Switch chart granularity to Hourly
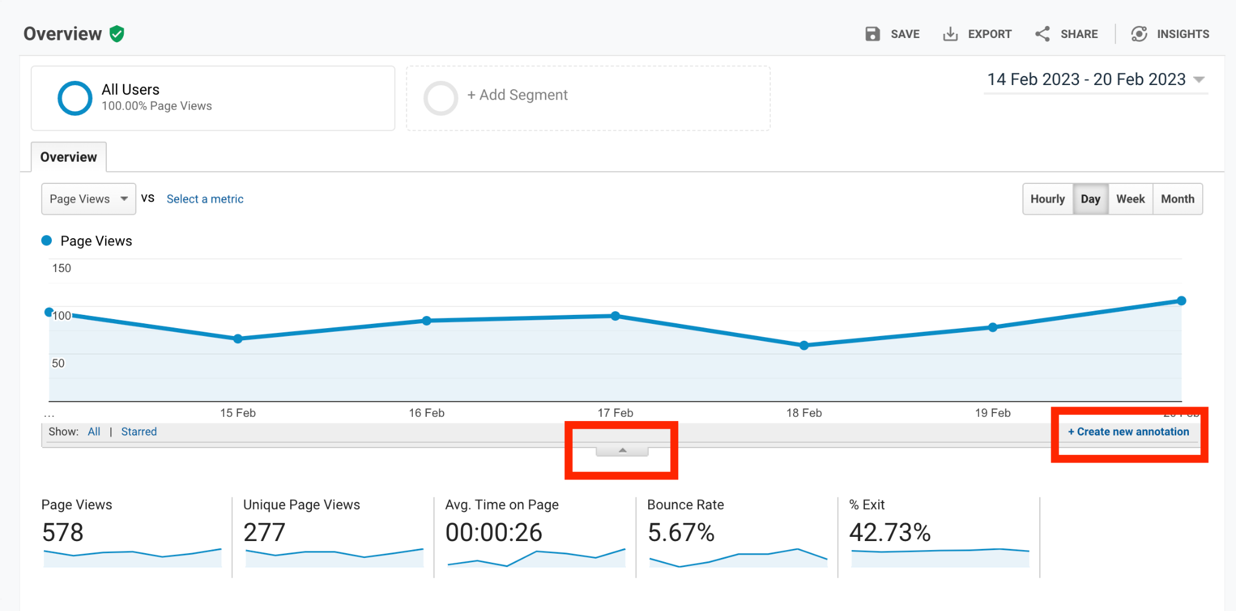Viewport: 1236px width, 611px height. [x=1048, y=199]
